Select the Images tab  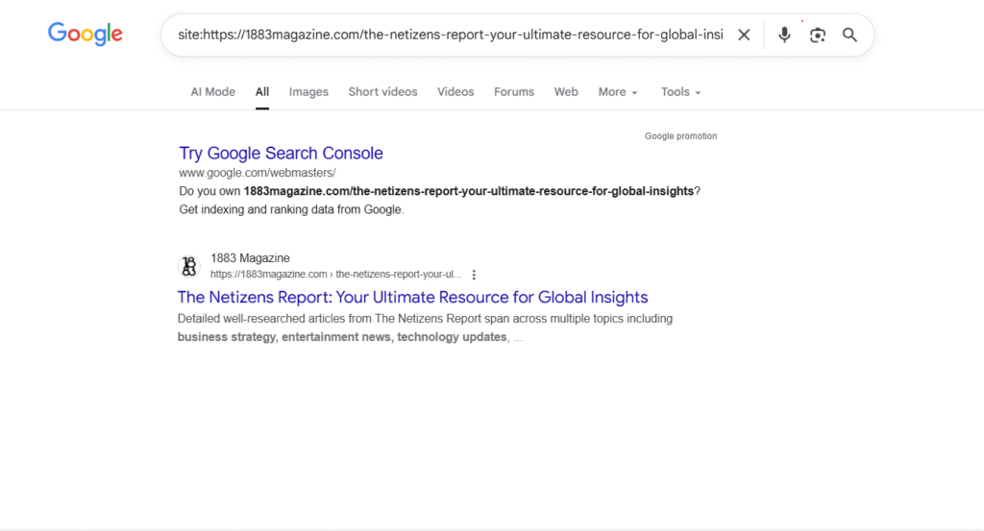[x=308, y=92]
